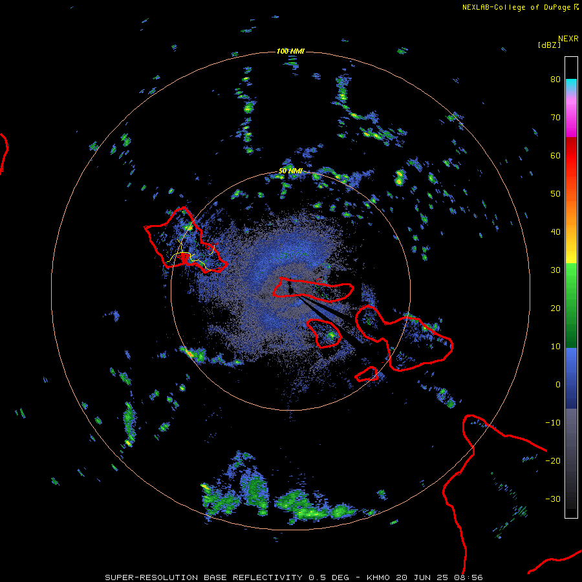The image size is (582, 582).
Task: Click the -20 value on dBZ scale
Action: click(x=553, y=461)
